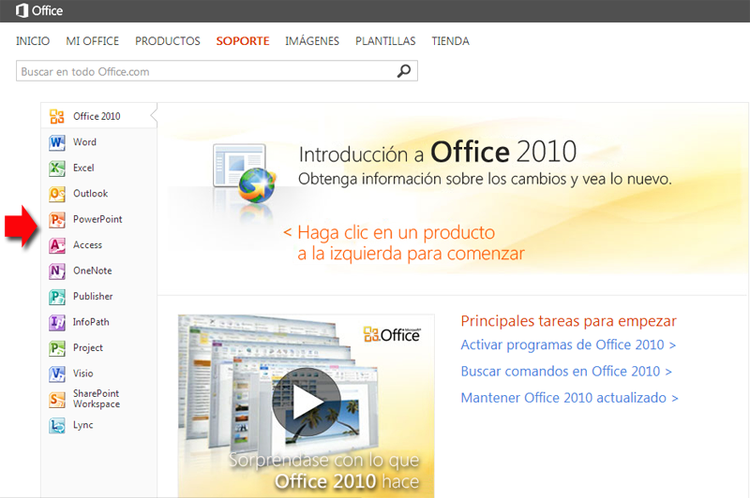The height and width of the screenshot is (498, 750).
Task: Open the PLANTILLAS menu item
Action: click(385, 41)
